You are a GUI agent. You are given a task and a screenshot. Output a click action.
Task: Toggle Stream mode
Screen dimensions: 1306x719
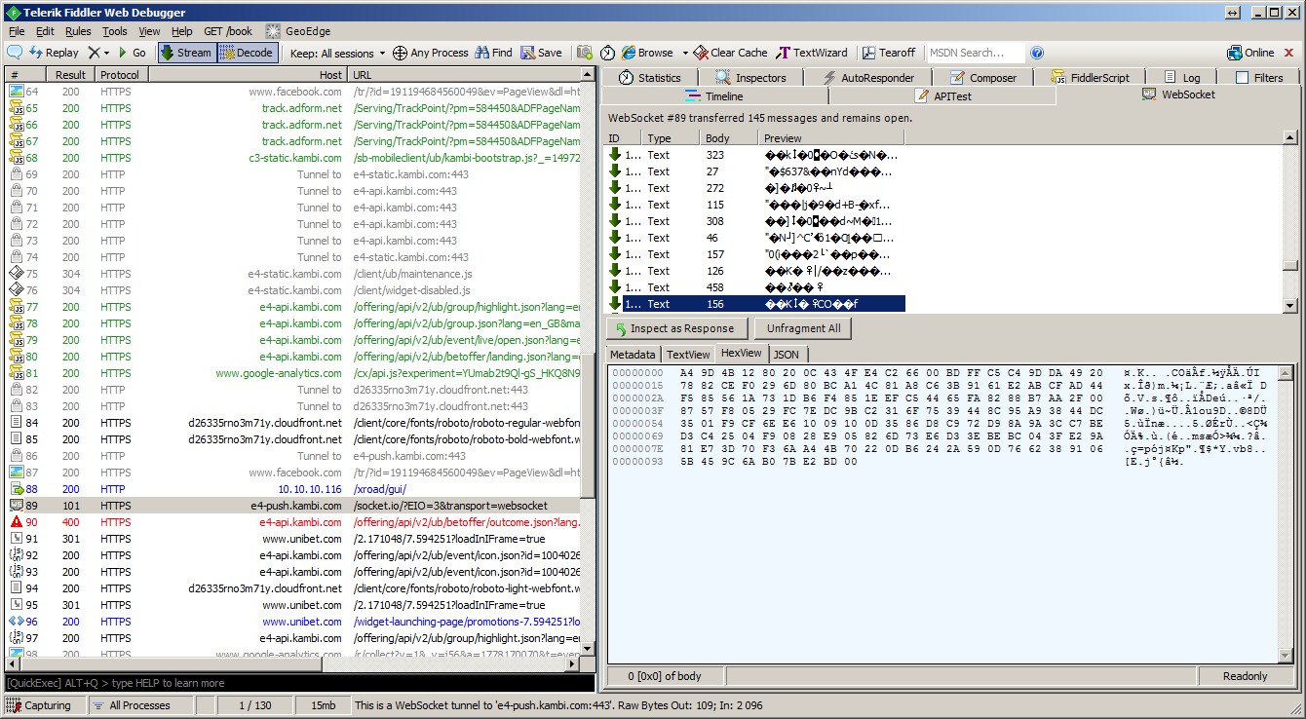(185, 53)
